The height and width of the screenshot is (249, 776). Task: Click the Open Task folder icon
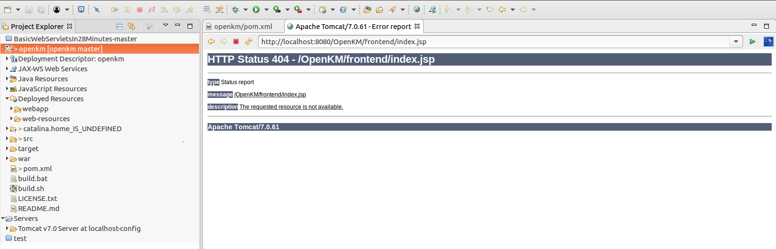coord(379,10)
